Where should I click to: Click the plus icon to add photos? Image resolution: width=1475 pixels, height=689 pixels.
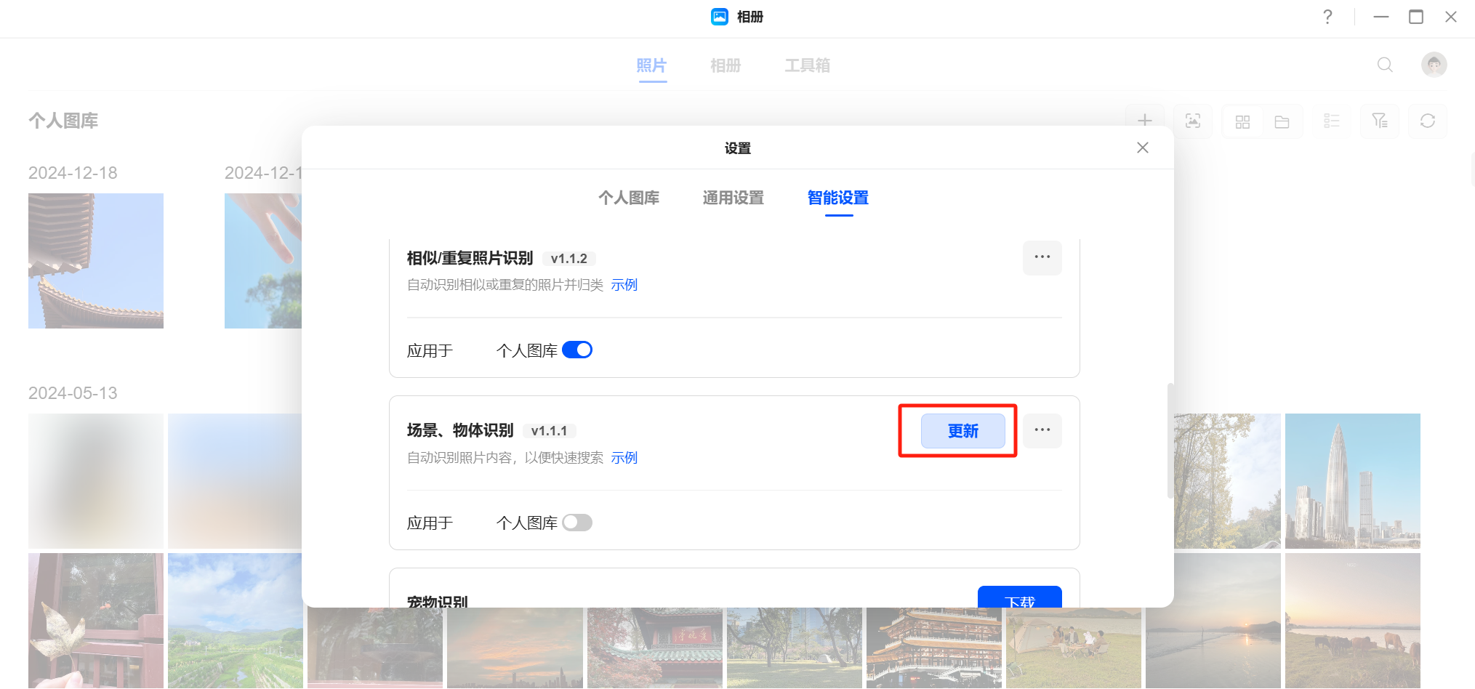pyautogui.click(x=1144, y=121)
